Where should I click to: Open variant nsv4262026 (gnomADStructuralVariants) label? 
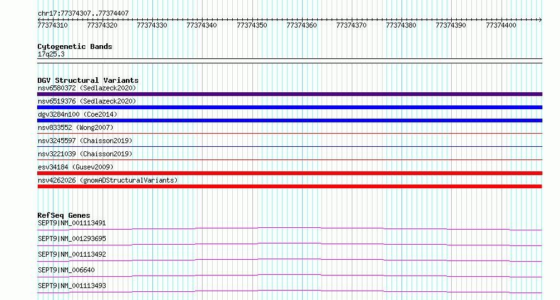[x=108, y=180]
